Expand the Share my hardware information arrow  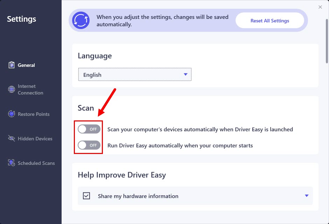click(307, 196)
